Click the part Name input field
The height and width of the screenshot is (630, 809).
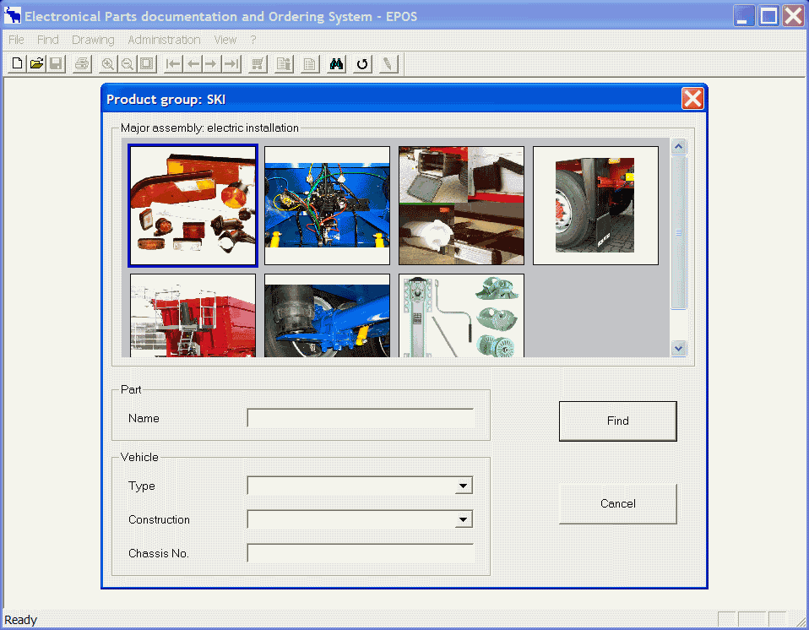360,418
